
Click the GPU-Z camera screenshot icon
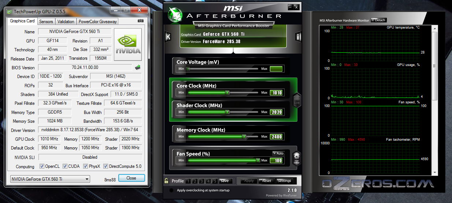tap(141, 21)
